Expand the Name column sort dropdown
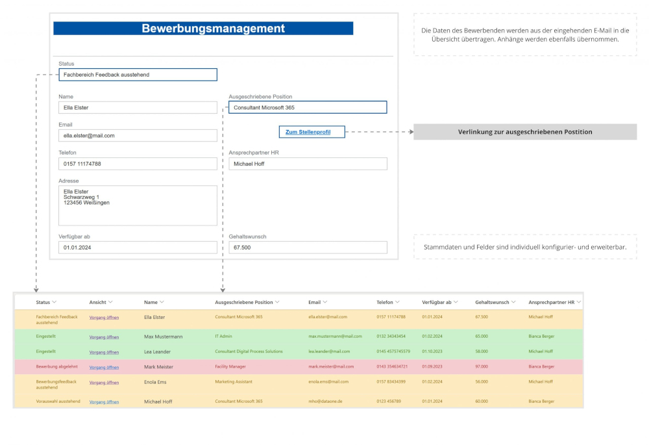 point(162,302)
